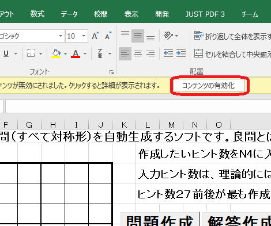271x226 pixels.
Task: Click the decrease indent icon
Action: pos(168,53)
